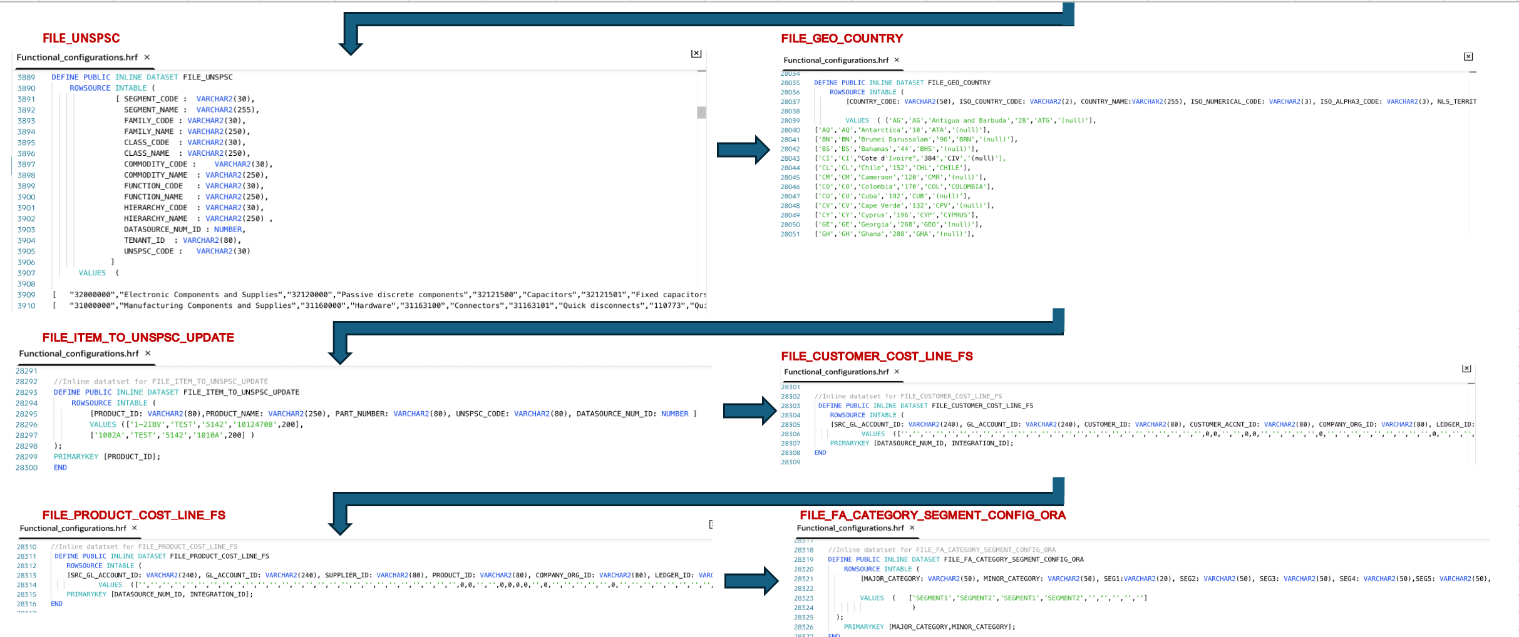Click comment '//Inline datatset for FILE_ITEM_TO_UNSPSC_UPDATE'
The image size is (1519, 637).
point(161,381)
